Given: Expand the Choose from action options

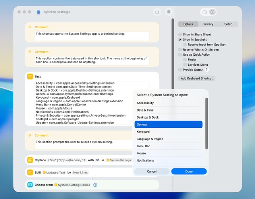Looking at the screenshot, I should point(95,185).
